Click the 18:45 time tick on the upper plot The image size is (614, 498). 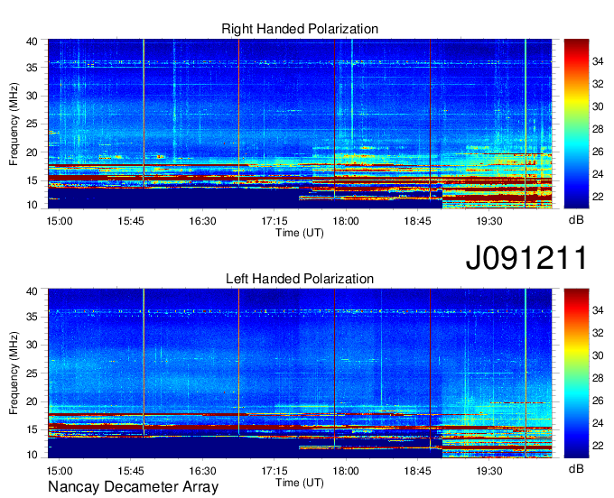click(x=417, y=221)
